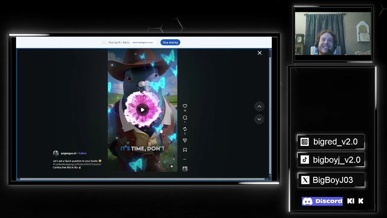Click the like count '23'
Image resolution: width=387 pixels, height=218 pixels.
click(x=185, y=111)
